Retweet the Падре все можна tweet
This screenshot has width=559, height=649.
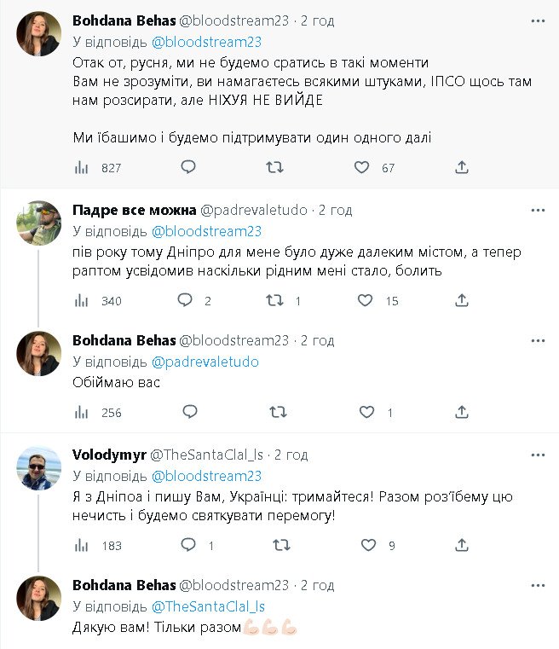click(x=274, y=300)
